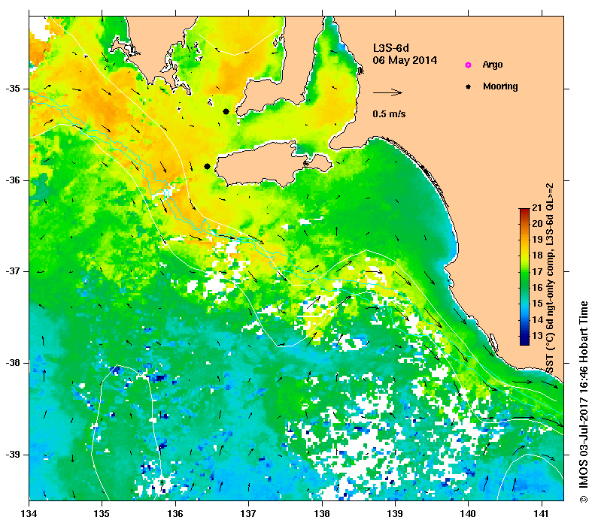595x526 pixels.
Task: Click the mooring dot west of the island
Action: point(207,166)
